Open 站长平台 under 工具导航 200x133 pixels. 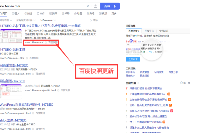(x=130, y=72)
